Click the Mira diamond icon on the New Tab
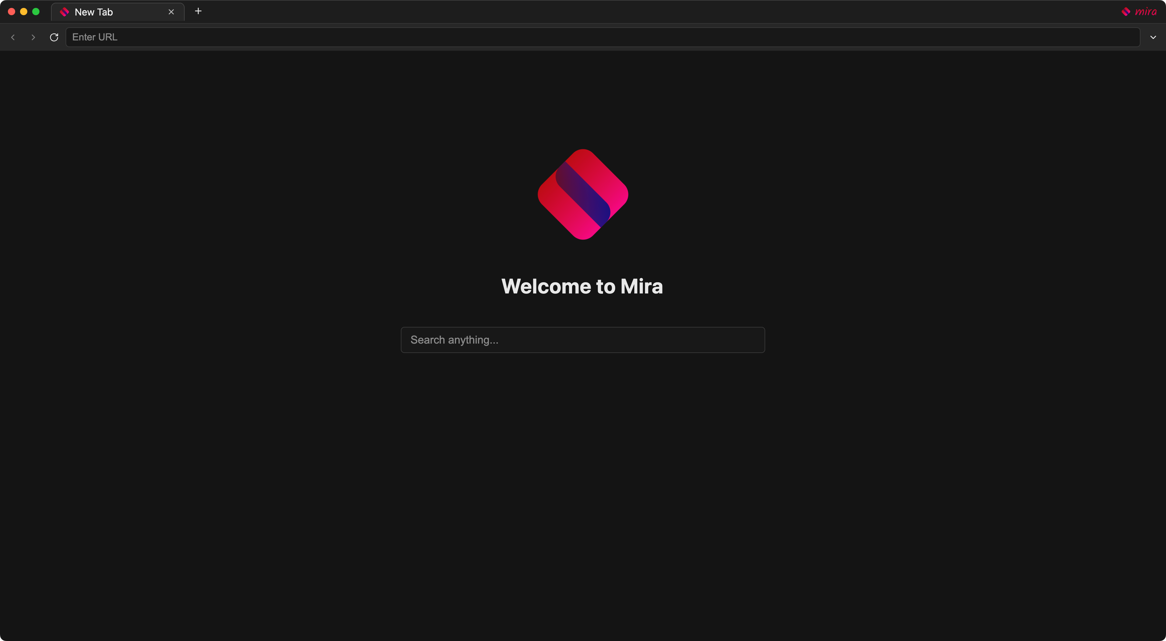 tap(65, 12)
